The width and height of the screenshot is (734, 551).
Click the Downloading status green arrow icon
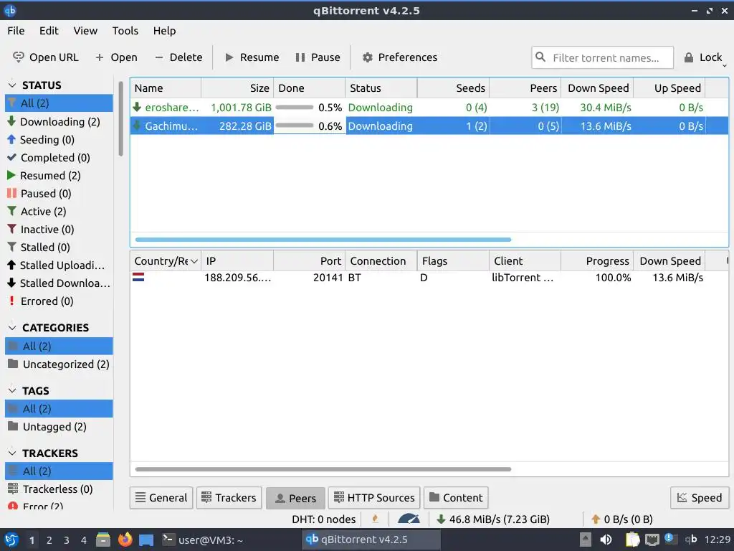(11, 121)
